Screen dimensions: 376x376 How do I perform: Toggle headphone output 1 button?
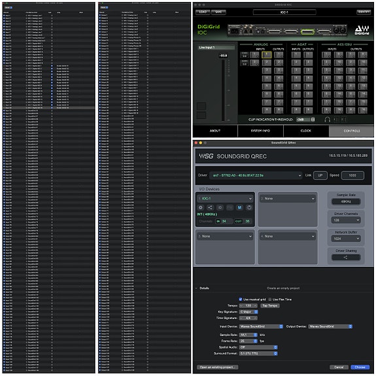point(335,120)
